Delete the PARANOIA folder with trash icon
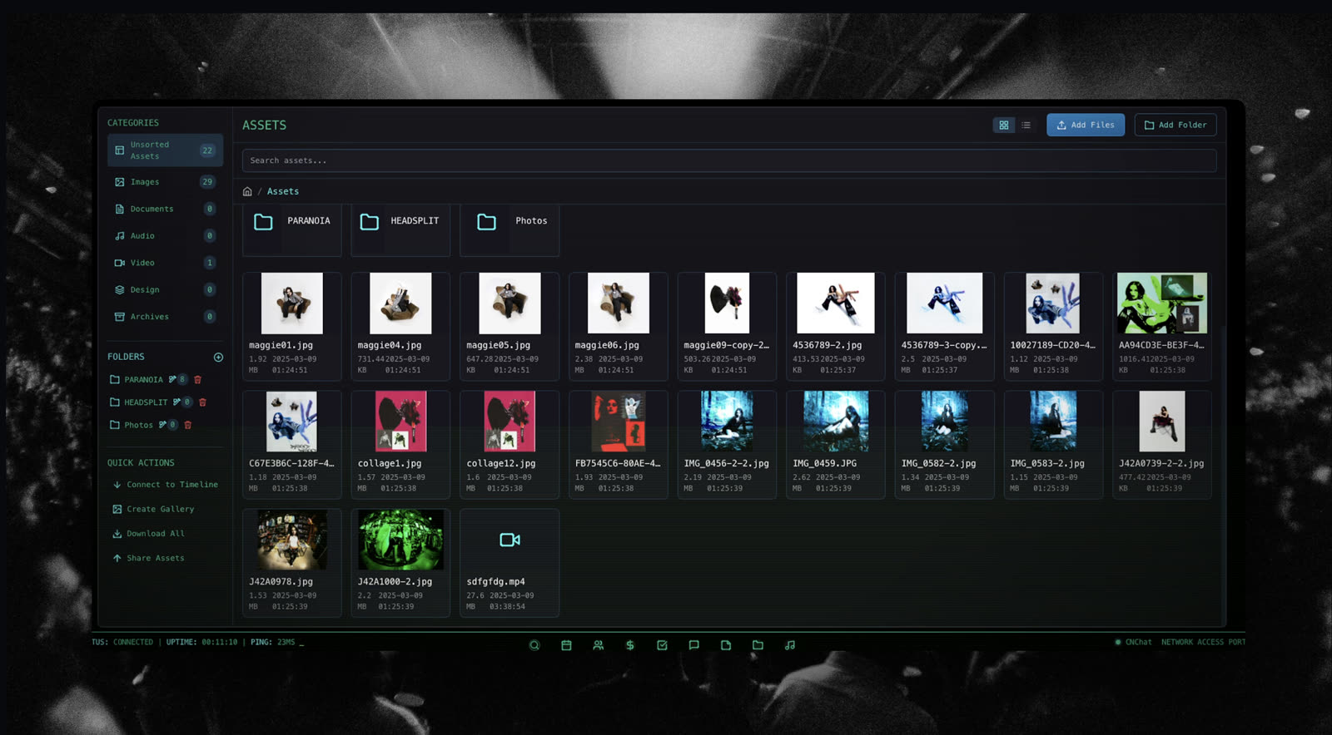 [x=198, y=380]
